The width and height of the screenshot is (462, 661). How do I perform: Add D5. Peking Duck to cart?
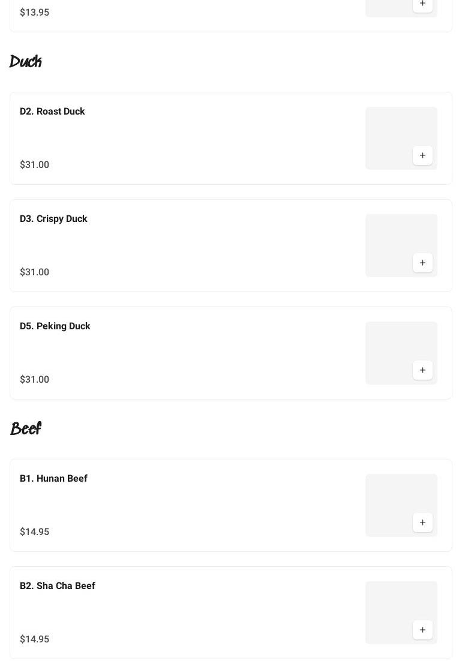tap(422, 370)
